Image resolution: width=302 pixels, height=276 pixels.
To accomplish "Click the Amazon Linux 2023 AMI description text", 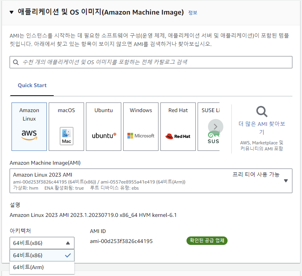I will pyautogui.click(x=93, y=215).
